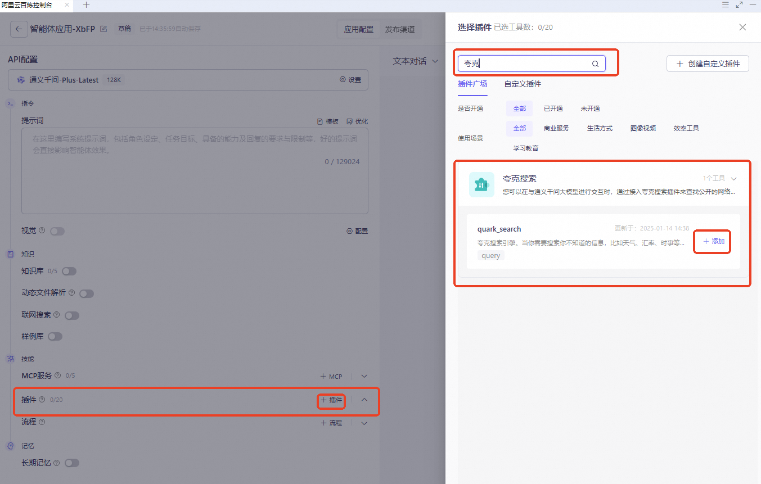Select 全部 in 是否开通 filter row

(519, 108)
